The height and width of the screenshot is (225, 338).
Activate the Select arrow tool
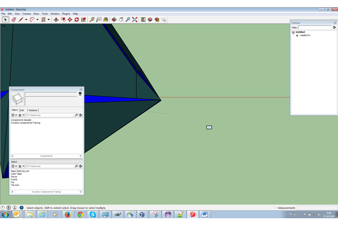click(x=6, y=20)
